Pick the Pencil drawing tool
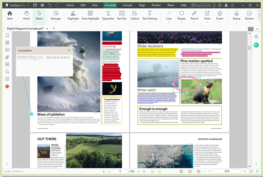 point(194,15)
